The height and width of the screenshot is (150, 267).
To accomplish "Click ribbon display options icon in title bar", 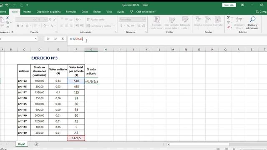I will pos(242,5).
